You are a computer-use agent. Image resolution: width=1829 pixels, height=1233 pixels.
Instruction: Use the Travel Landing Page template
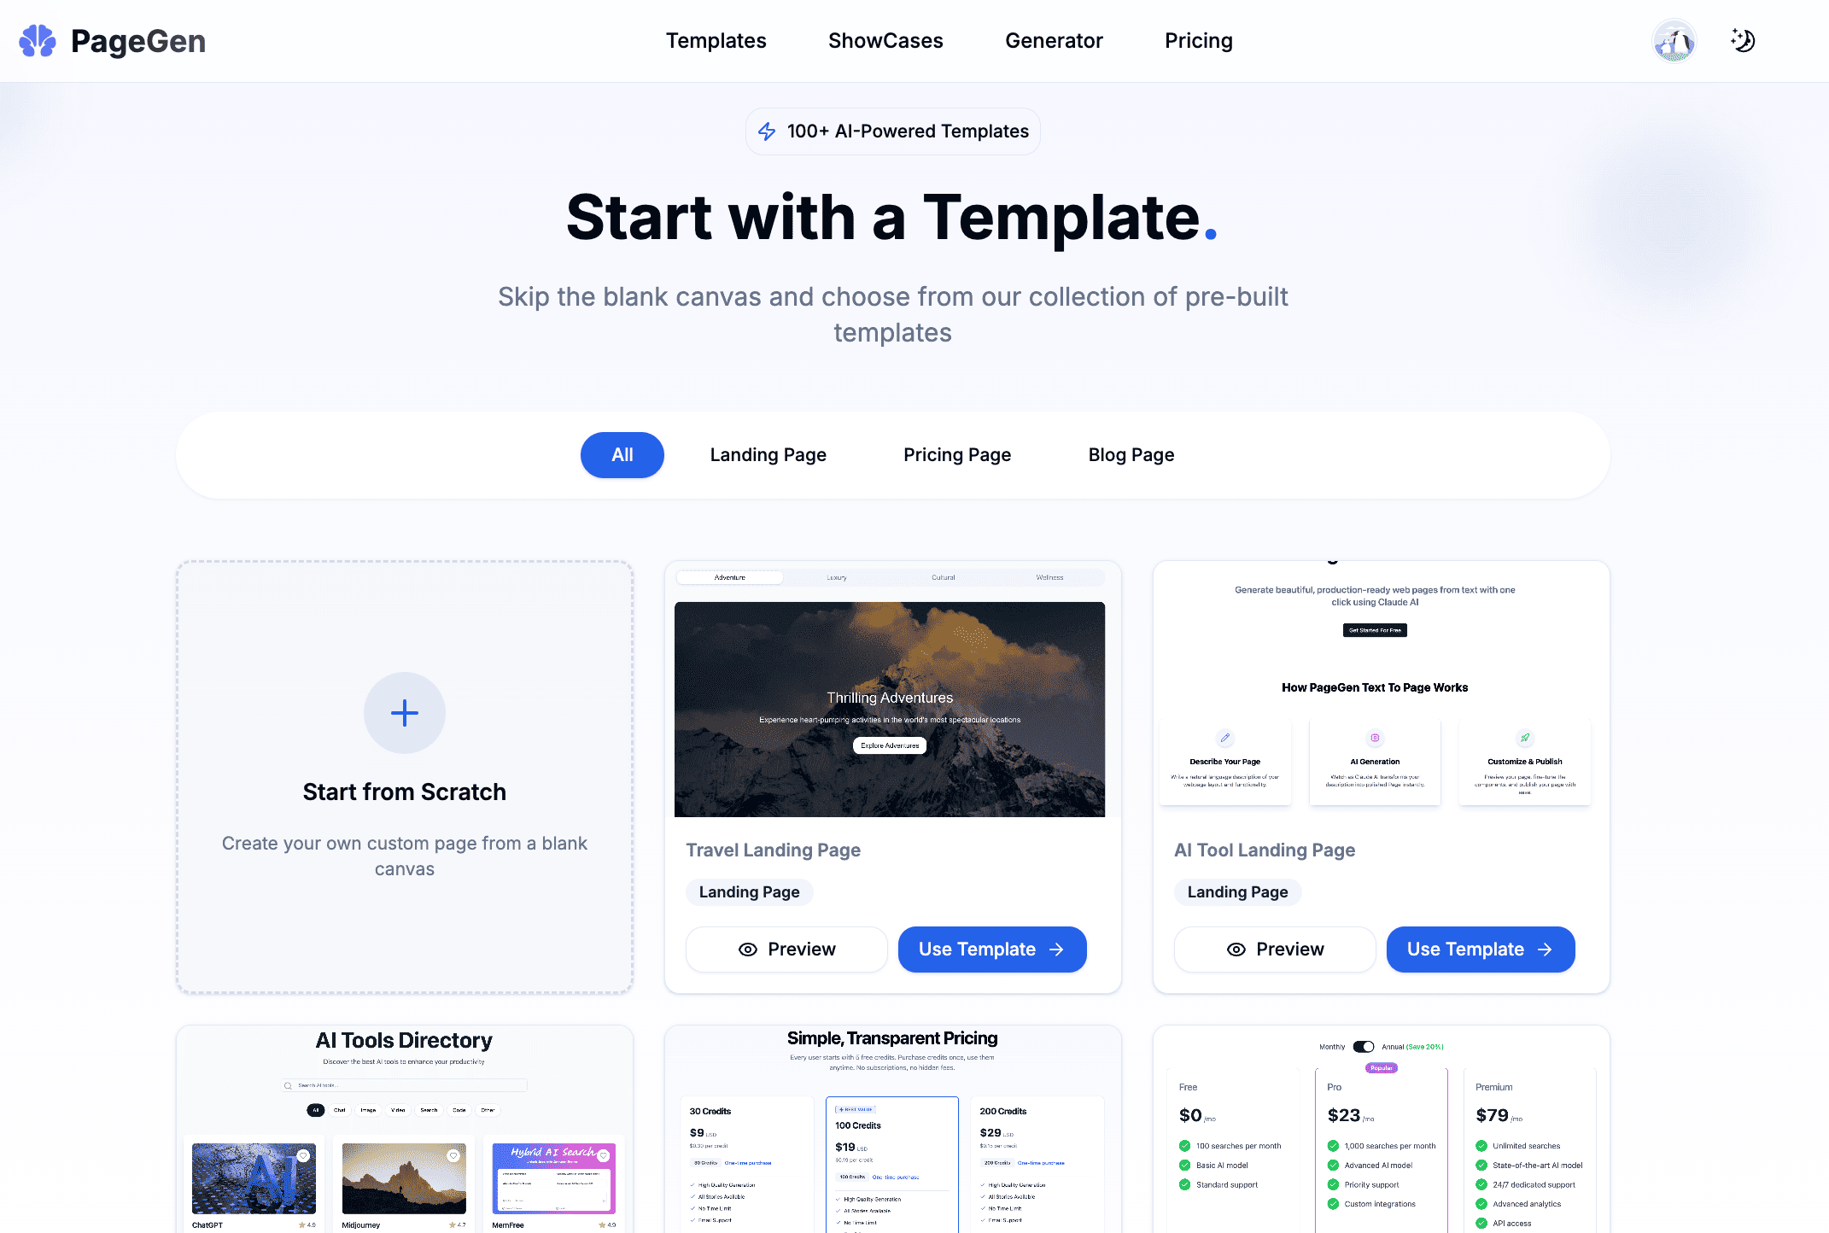point(990,948)
